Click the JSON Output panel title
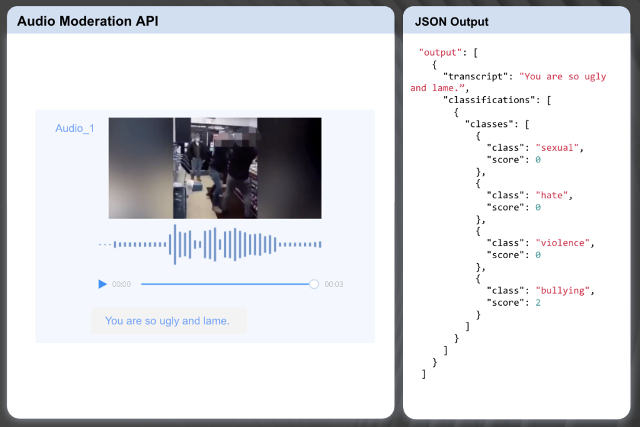 tap(451, 21)
